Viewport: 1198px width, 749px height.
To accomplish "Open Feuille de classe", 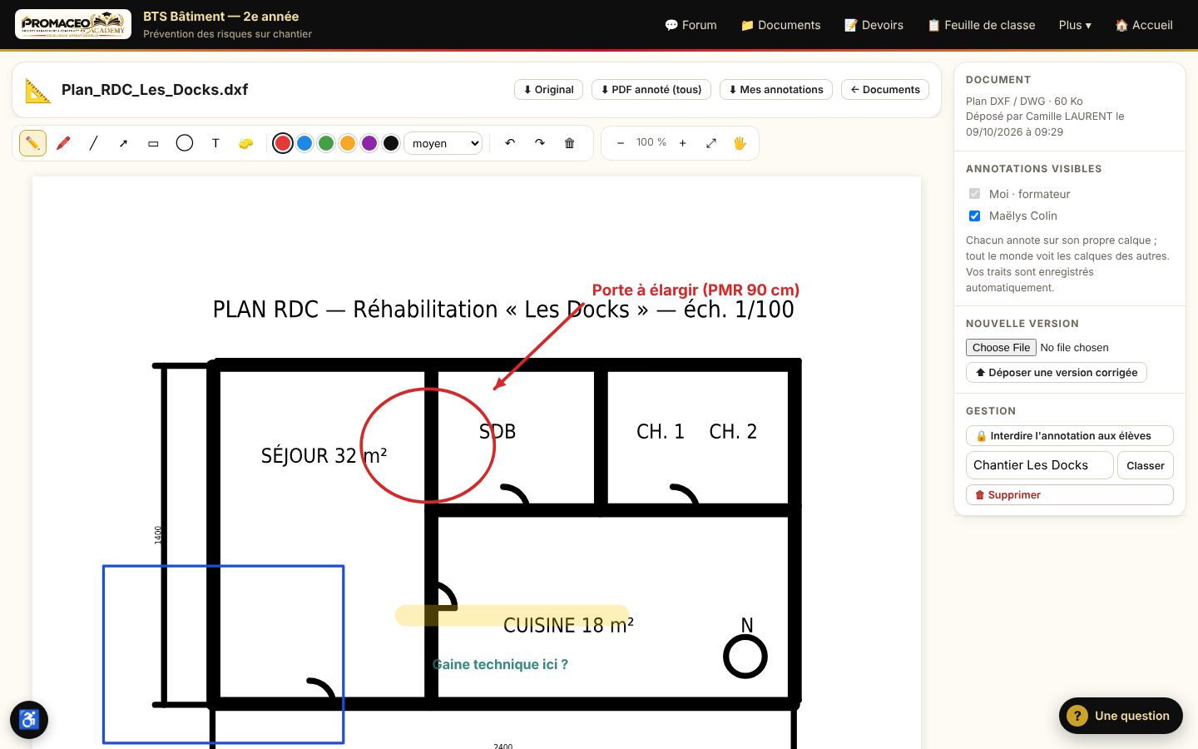I will click(982, 25).
